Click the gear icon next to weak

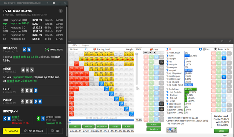[x=167, y=101]
